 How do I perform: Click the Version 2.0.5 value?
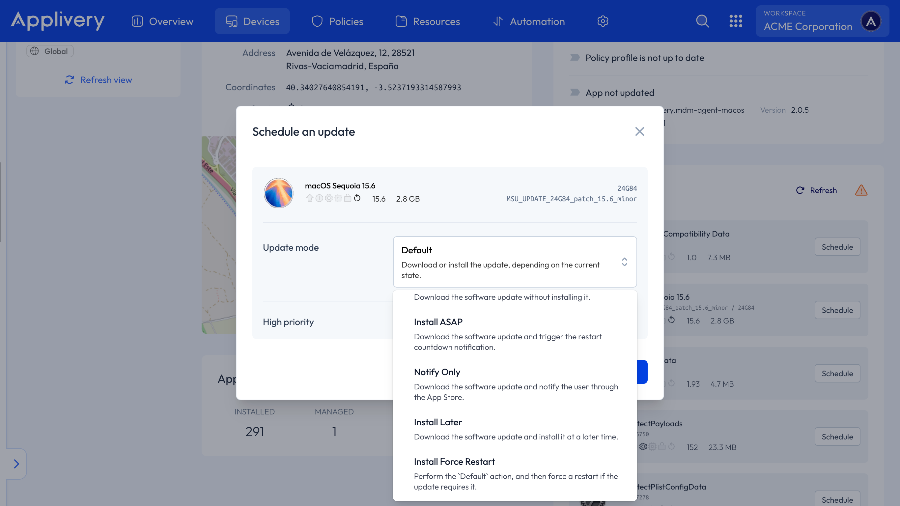click(x=800, y=110)
